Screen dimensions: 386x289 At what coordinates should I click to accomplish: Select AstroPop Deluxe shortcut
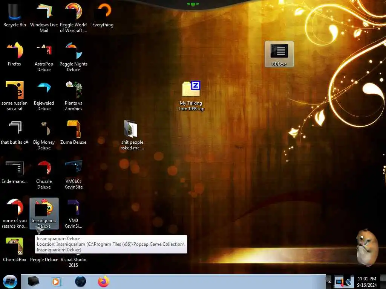point(44,57)
